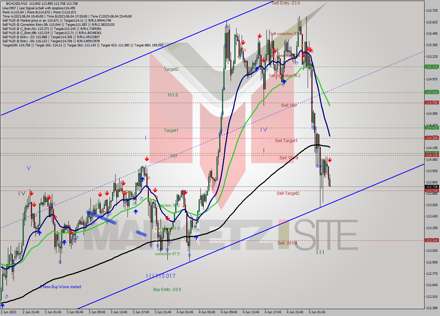440x316 pixels.
Task: Click the '2 Jun 2023' date label
Action: pos(8,312)
